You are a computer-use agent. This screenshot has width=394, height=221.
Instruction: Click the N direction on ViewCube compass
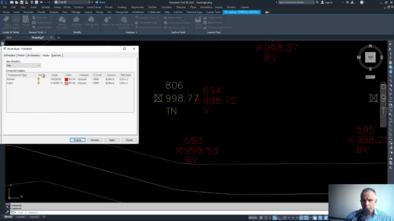click(x=370, y=46)
